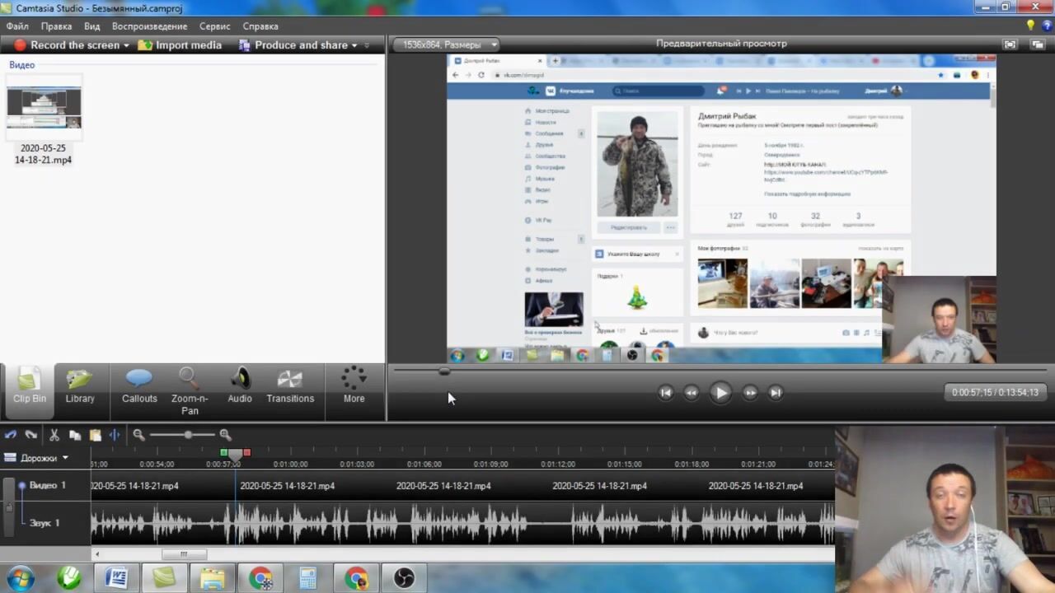This screenshot has height=593, width=1055.
Task: Jump to previous clip in preview
Action: click(x=666, y=393)
